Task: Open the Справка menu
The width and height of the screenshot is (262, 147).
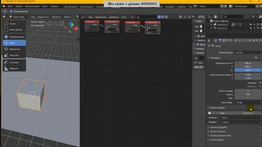Action: 54,7
